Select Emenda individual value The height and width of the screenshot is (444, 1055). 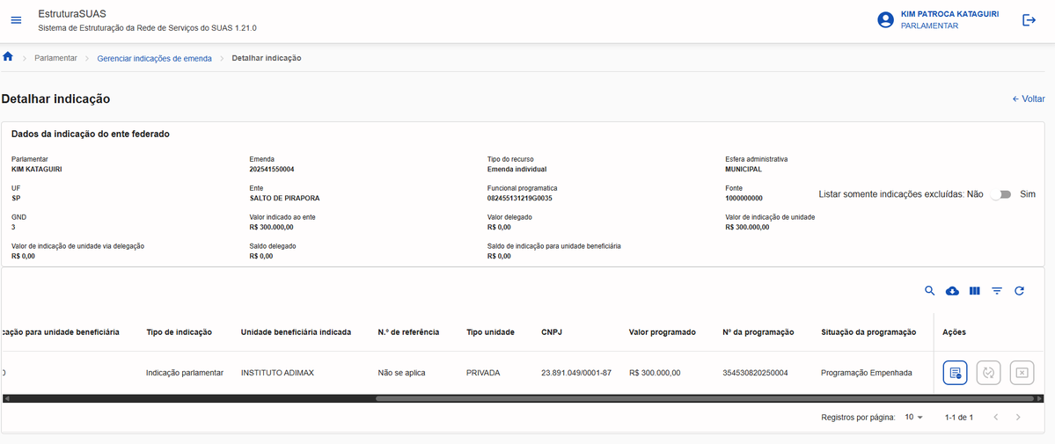(517, 170)
